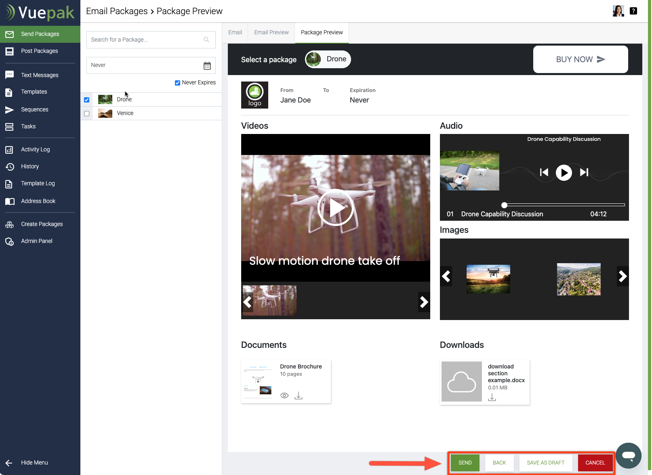View the Drone Brochure with eye icon
Screen dimensions: 652x475
284,395
